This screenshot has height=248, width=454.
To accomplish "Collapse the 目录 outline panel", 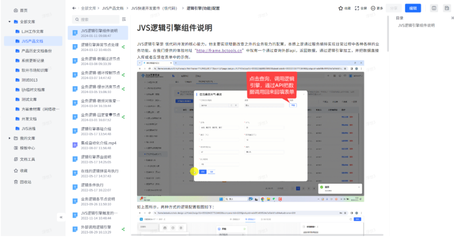I will pos(452,18).
